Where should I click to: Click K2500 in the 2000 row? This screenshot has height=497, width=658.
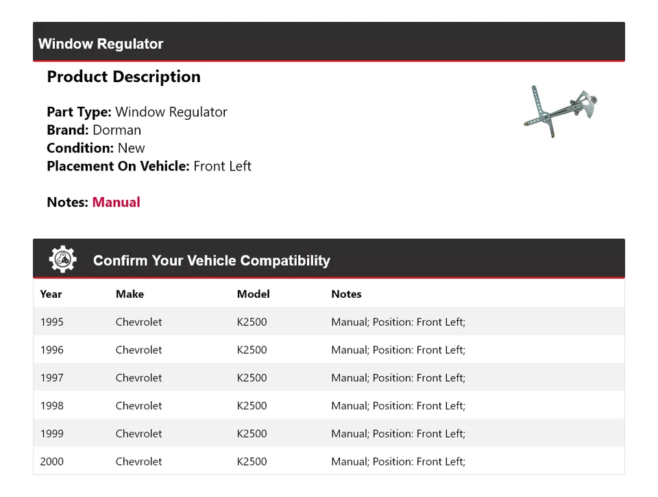[252, 461]
